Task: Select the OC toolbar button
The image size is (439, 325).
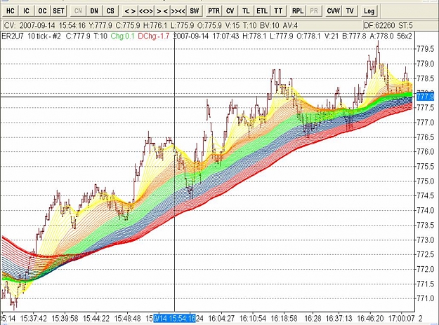Action: pyautogui.click(x=42, y=11)
